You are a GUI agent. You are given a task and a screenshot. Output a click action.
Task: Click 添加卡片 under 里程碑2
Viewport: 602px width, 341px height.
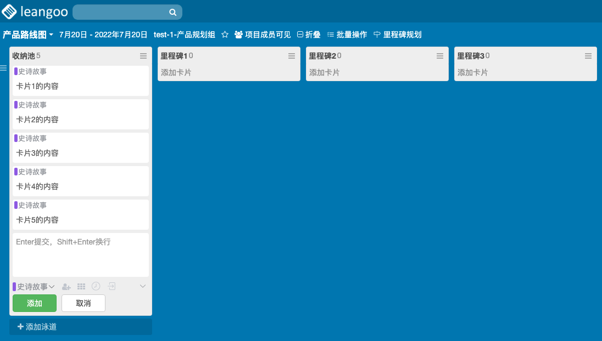click(325, 72)
